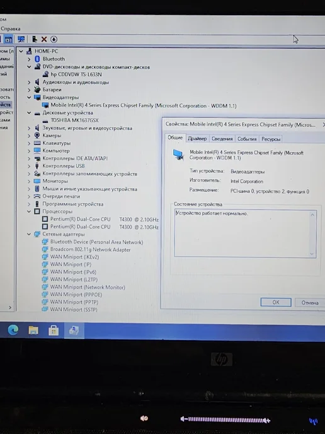This screenshot has height=434, width=325.
Task: Switch to the Сведения tab
Action: (x=222, y=139)
